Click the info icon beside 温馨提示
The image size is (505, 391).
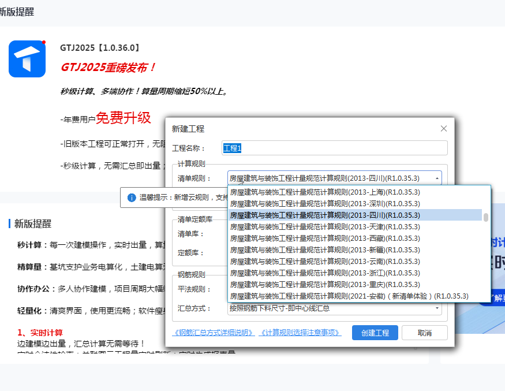pos(132,198)
